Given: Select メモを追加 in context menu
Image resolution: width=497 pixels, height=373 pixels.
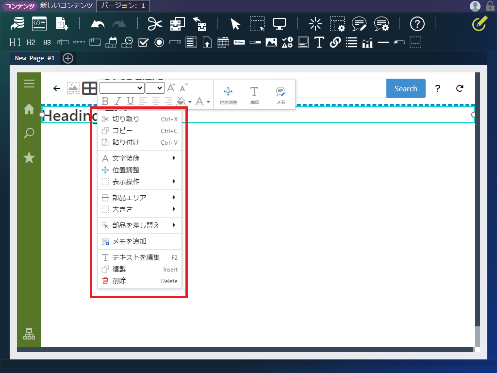Looking at the screenshot, I should [x=139, y=241].
